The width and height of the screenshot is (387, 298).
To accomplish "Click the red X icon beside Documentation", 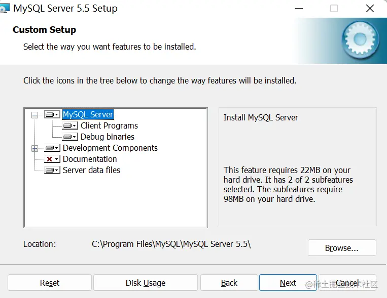I will pos(52,159).
